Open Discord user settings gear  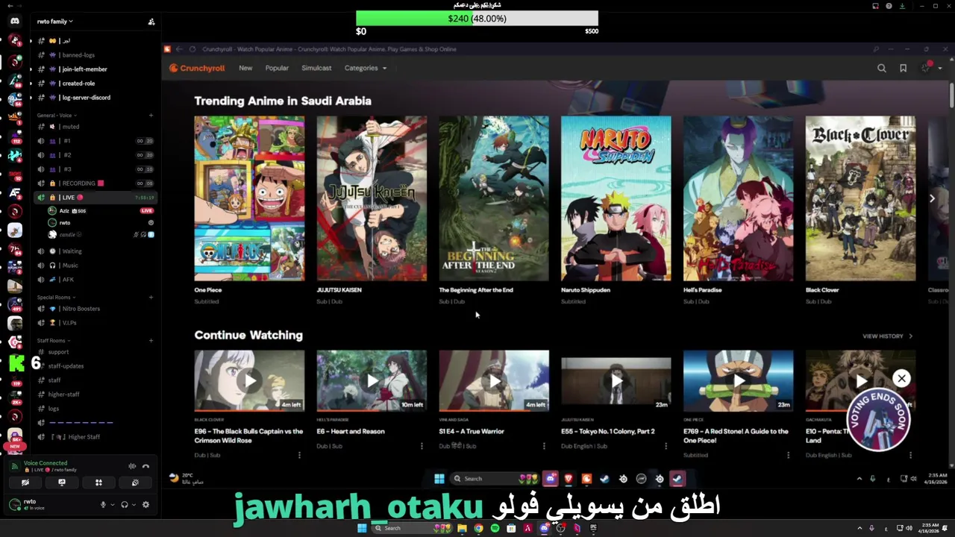point(145,505)
